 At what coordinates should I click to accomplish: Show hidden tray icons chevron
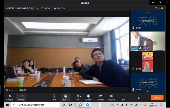118,105
